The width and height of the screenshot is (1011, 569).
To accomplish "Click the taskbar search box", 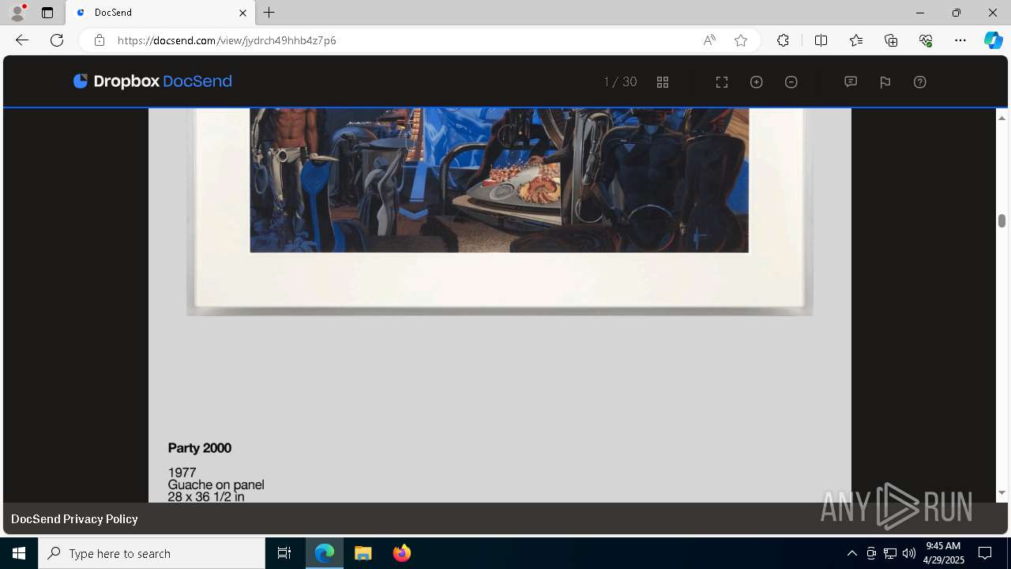I will [152, 553].
